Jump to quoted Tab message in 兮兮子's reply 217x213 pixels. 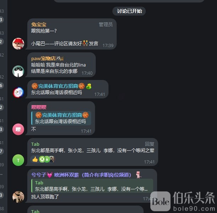point(92,186)
